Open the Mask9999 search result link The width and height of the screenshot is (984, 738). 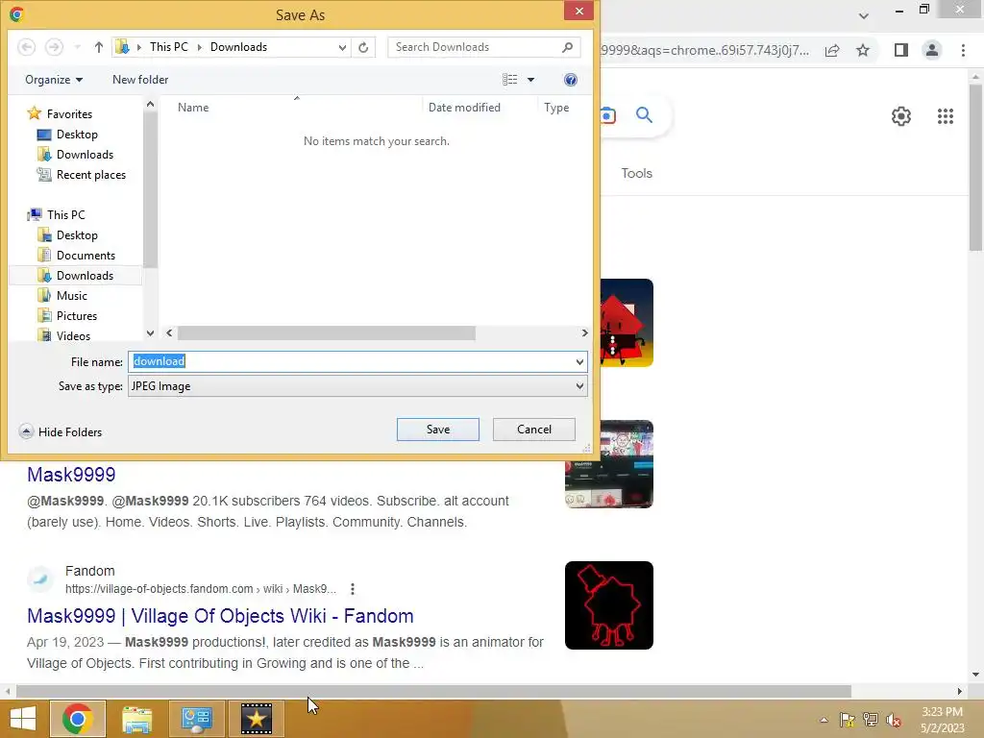point(71,475)
